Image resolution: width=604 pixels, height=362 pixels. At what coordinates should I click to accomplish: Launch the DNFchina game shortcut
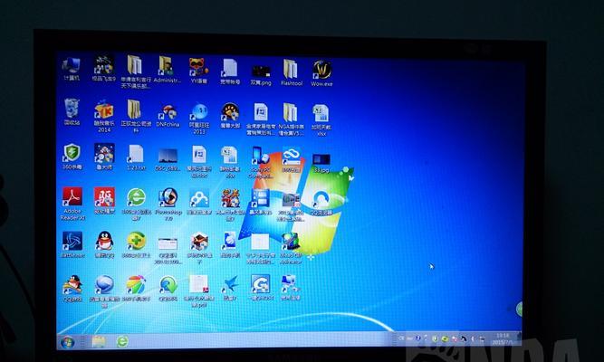[x=167, y=112]
